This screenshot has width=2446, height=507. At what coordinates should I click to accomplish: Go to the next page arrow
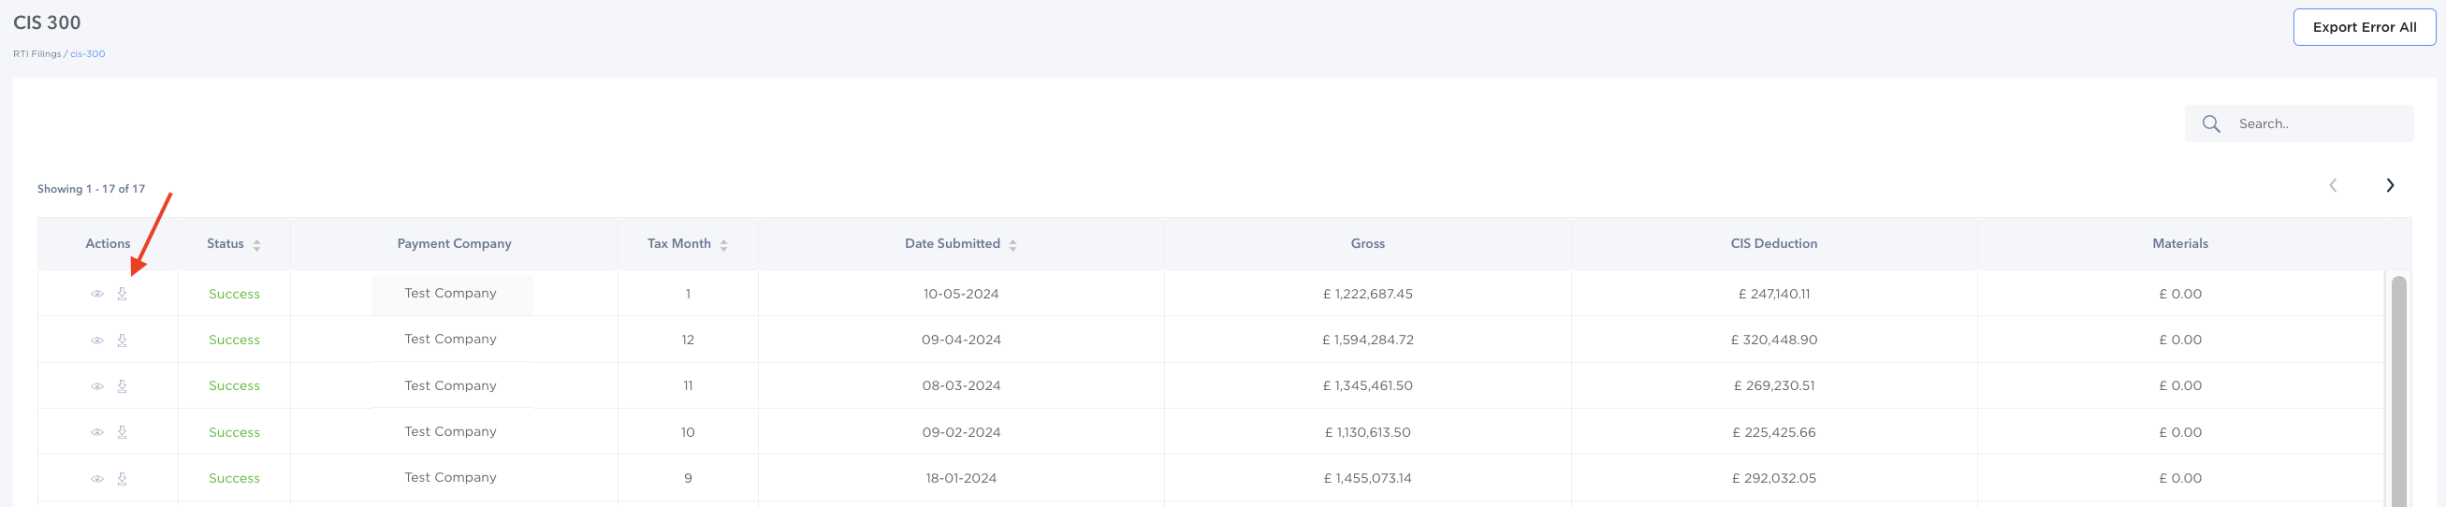pyautogui.click(x=2390, y=185)
